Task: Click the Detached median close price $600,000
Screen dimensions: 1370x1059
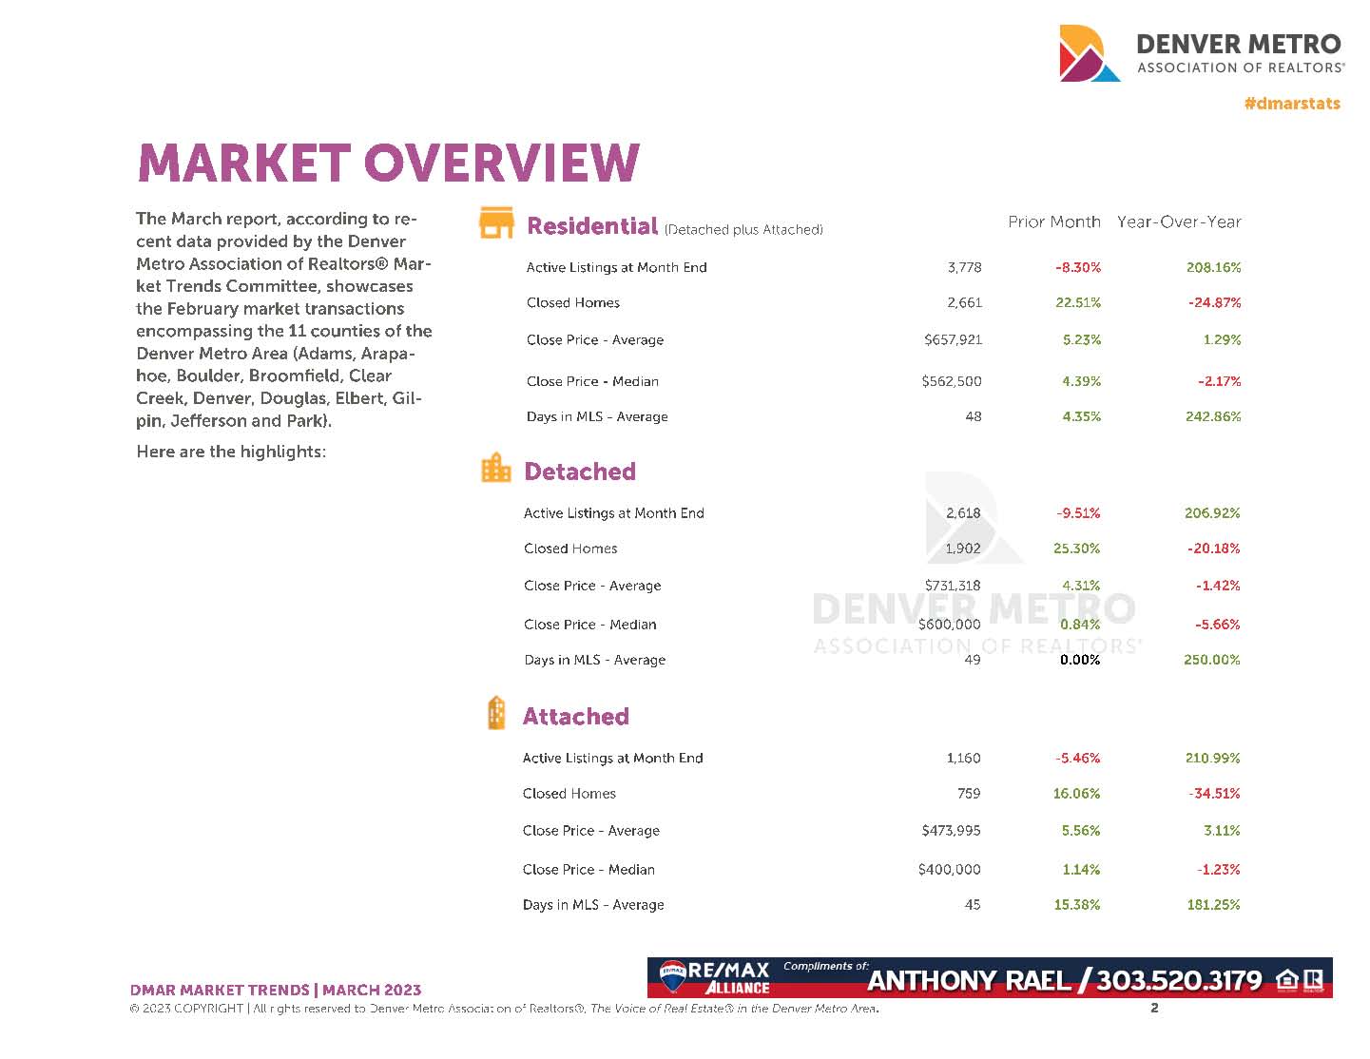Action: [949, 625]
